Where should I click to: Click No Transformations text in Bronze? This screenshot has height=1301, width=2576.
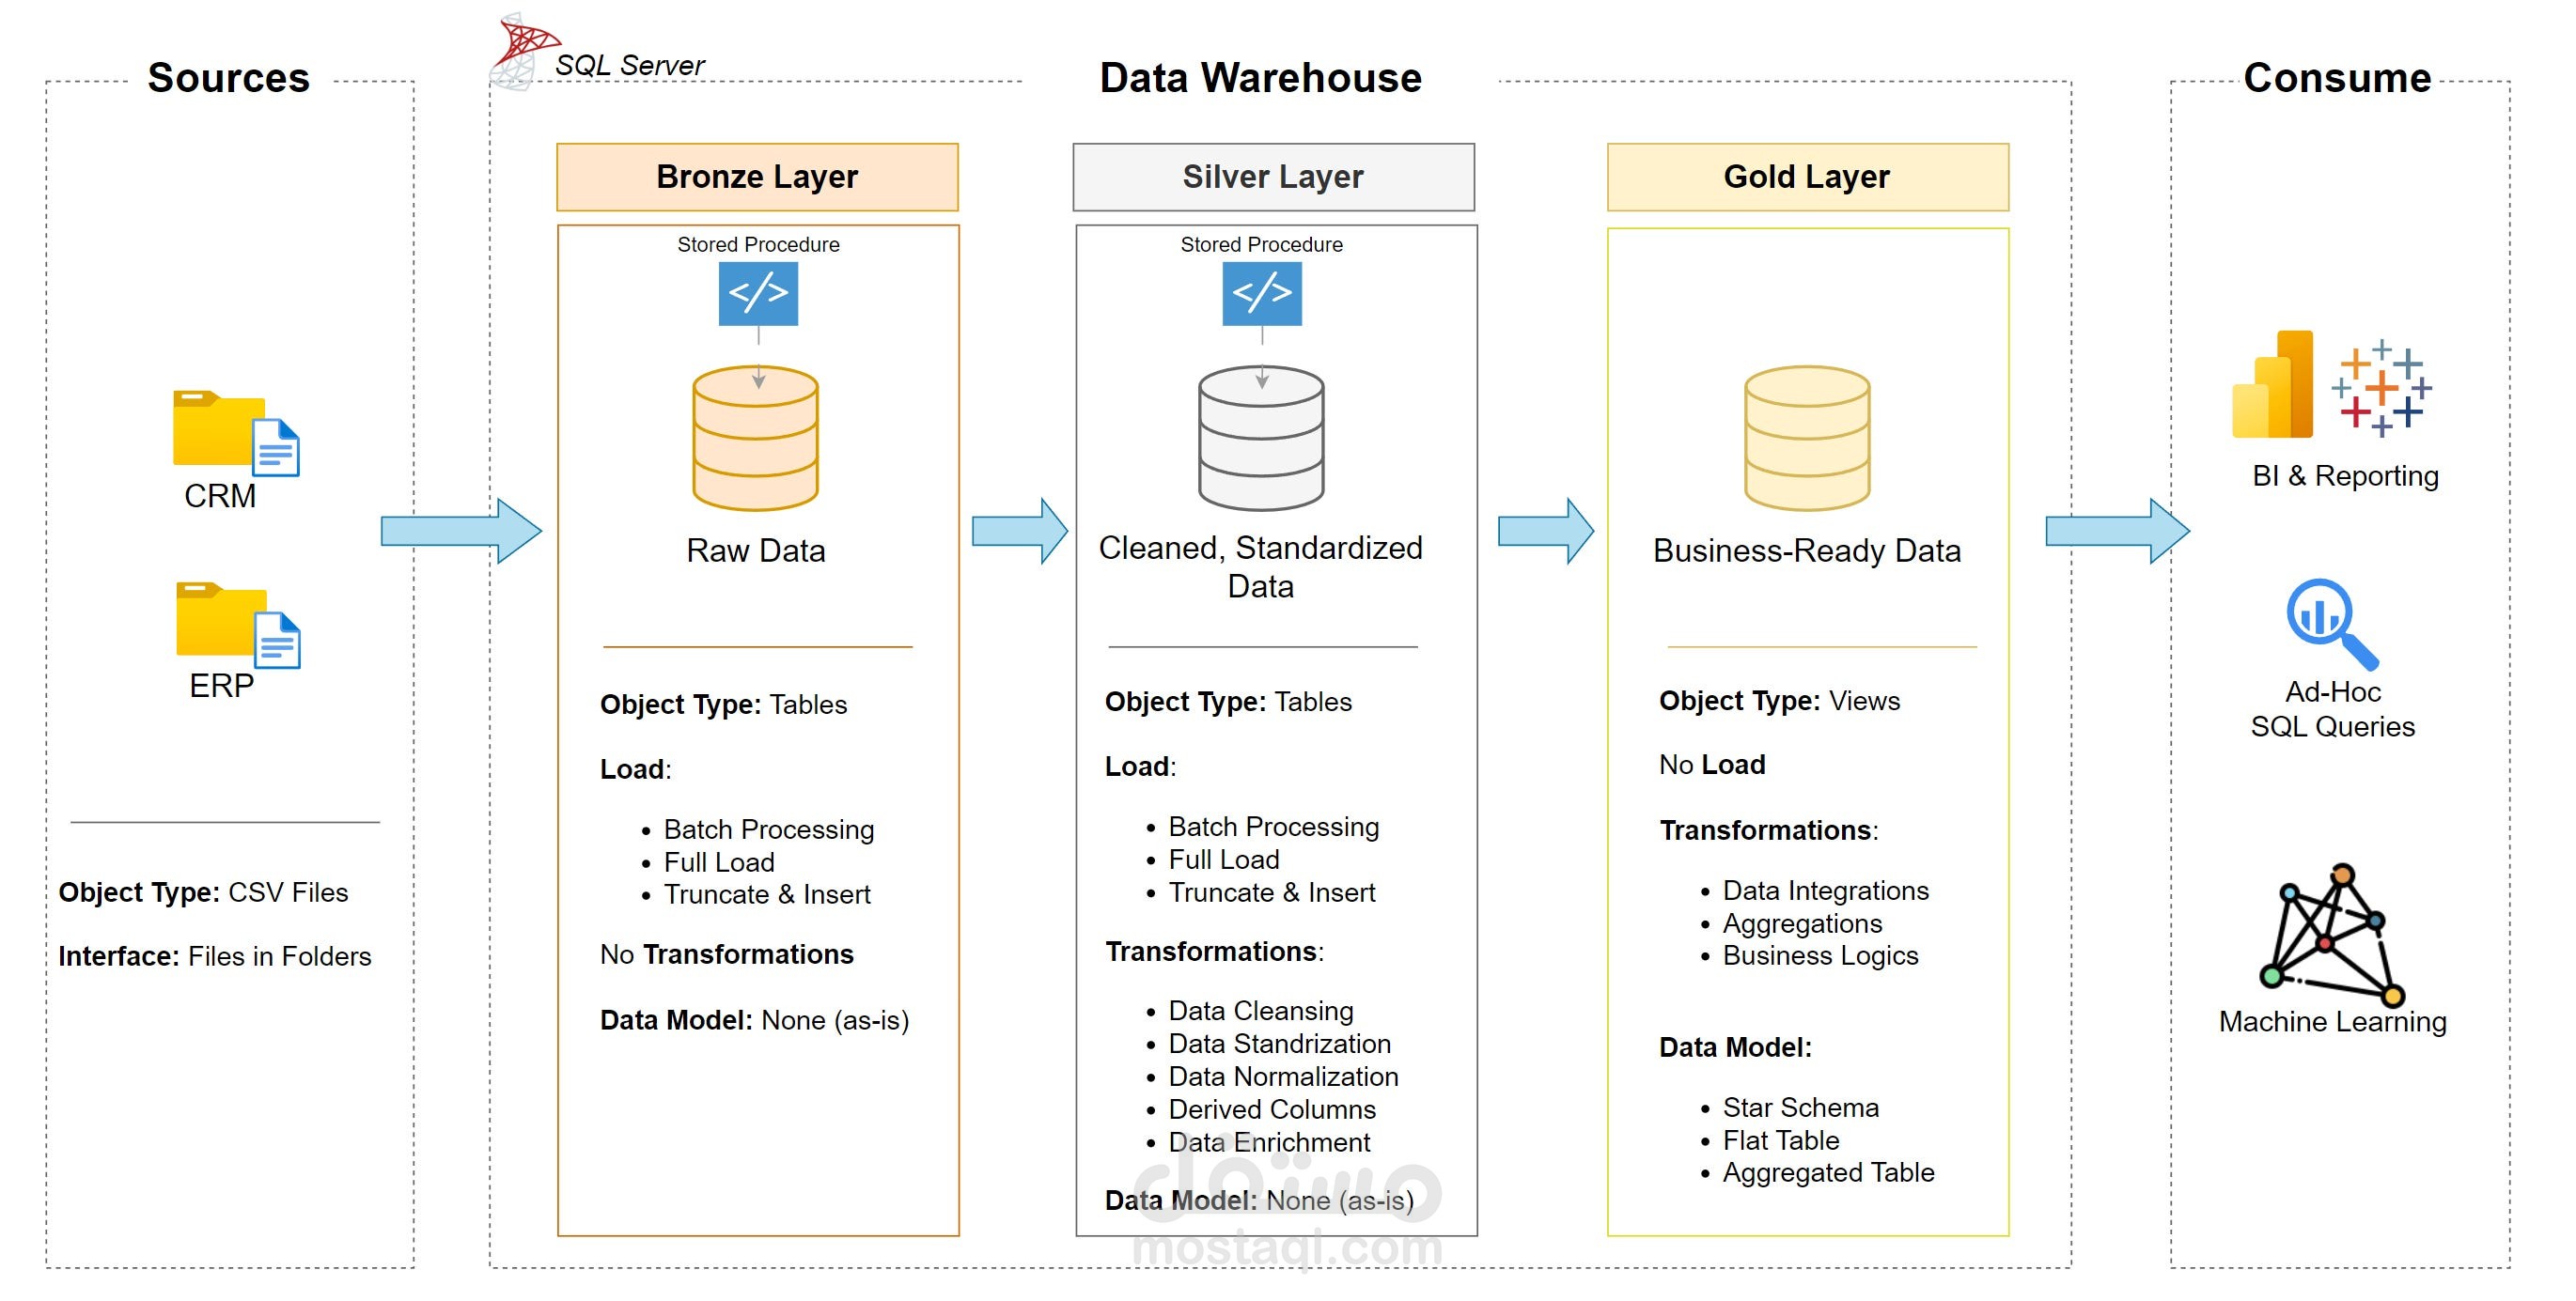coord(727,954)
